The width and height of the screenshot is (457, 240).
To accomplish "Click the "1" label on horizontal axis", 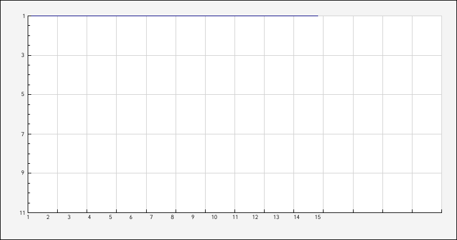I will (28, 217).
